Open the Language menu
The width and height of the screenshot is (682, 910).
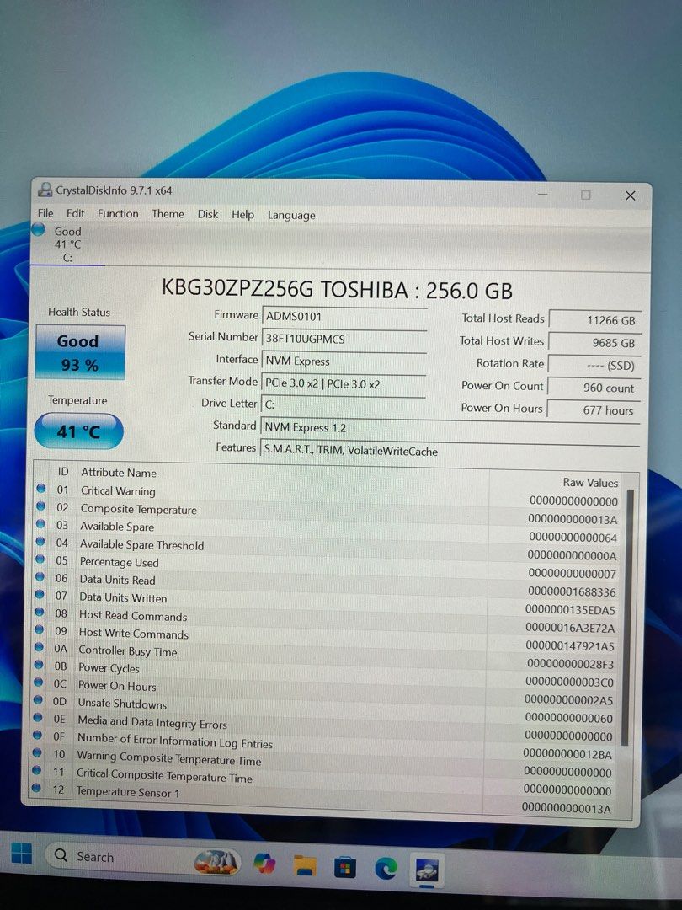pos(291,216)
